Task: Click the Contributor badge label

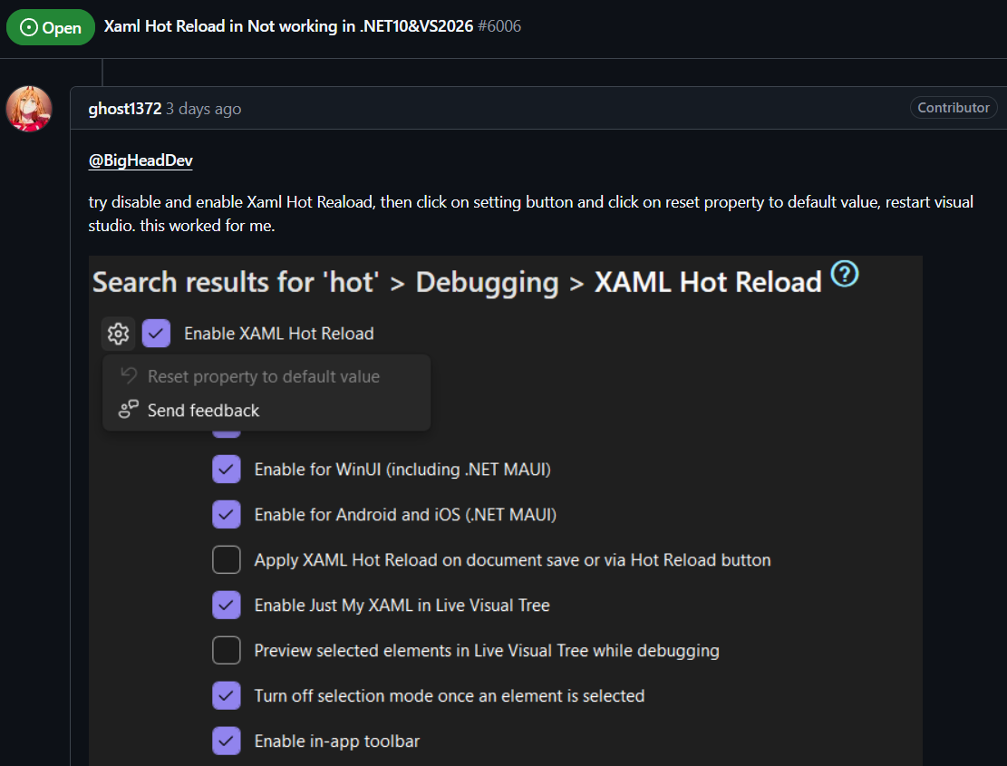Action: [954, 108]
